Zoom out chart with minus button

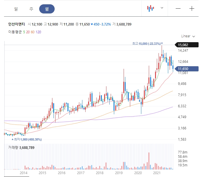pos(178,9)
